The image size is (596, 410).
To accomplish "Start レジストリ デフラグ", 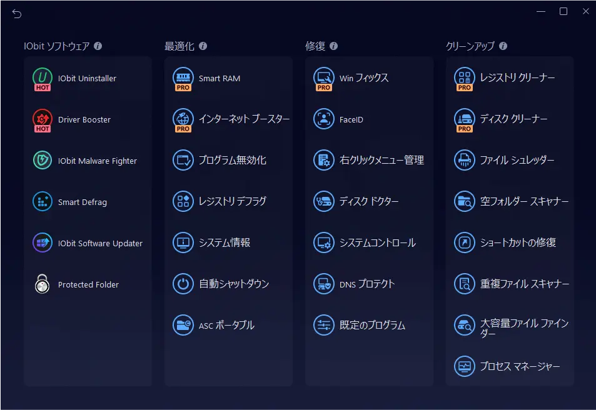I will click(220, 202).
